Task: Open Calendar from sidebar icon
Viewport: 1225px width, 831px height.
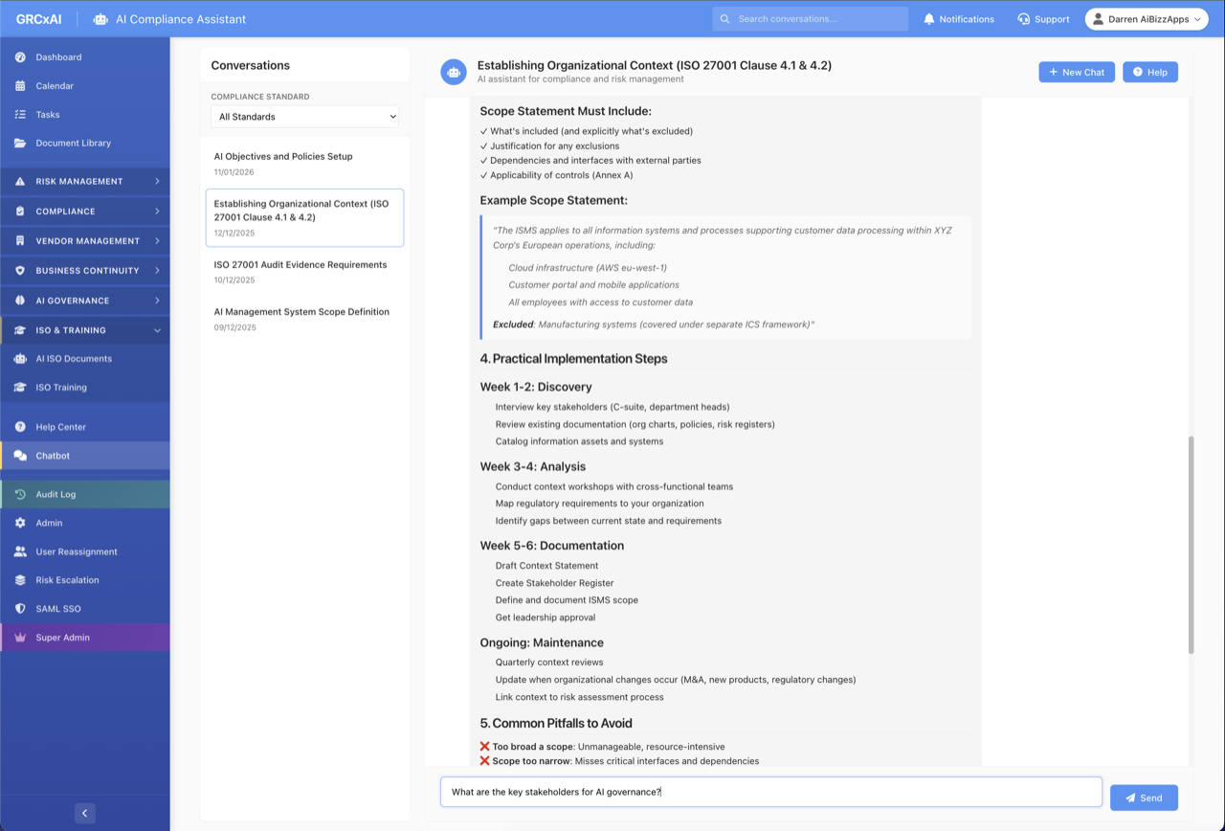Action: coord(20,86)
